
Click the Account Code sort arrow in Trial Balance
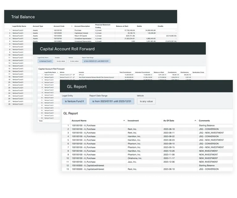click(72, 26)
